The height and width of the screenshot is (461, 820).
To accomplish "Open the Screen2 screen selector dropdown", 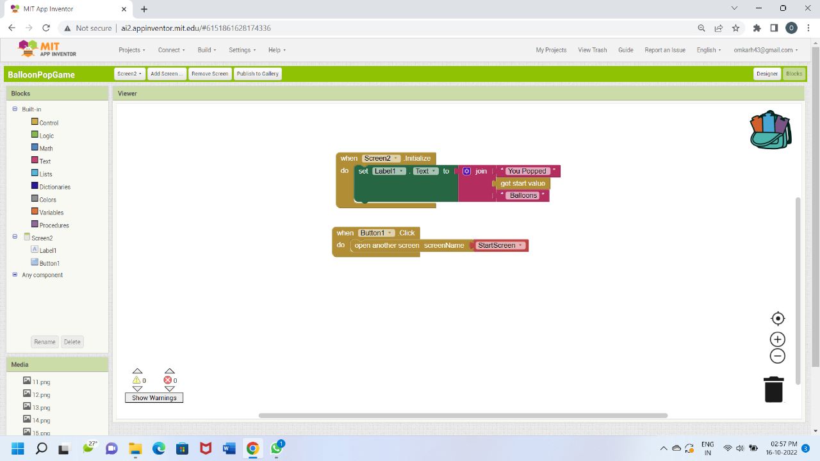I will coord(129,74).
